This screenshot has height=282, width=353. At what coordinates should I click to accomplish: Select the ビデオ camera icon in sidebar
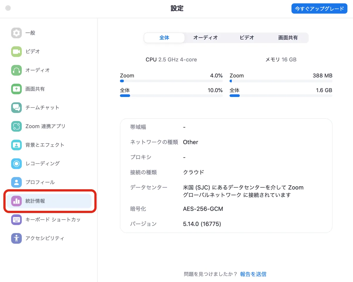16,52
